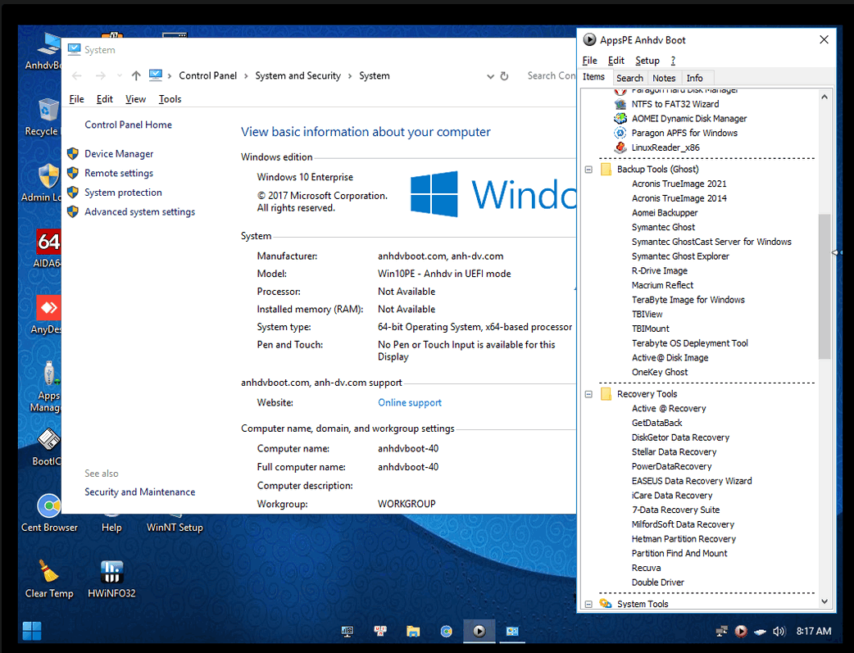The image size is (854, 653).
Task: Select Symantec Ghost entry
Action: 663,227
